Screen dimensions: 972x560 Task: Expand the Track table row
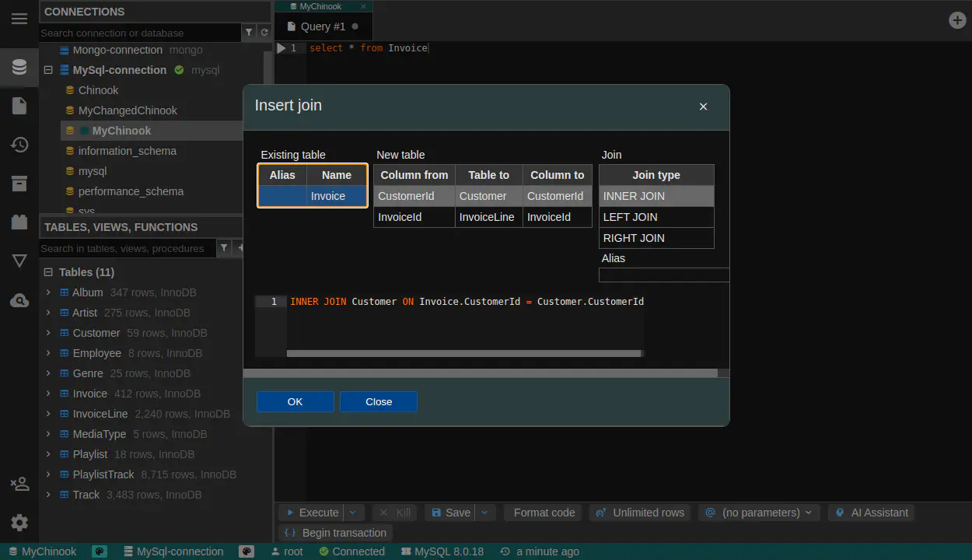click(48, 495)
